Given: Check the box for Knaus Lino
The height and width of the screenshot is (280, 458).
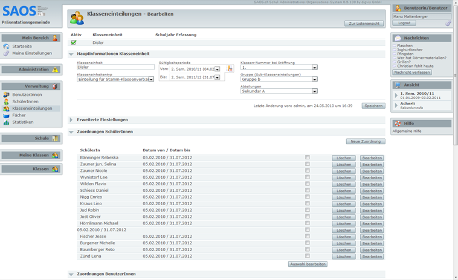Looking at the screenshot, I should pyautogui.click(x=308, y=203).
